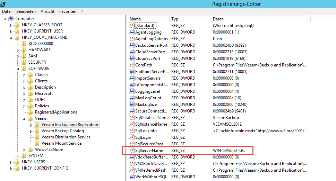
Task: Expand the Microsoft key
Action: coord(24,94)
